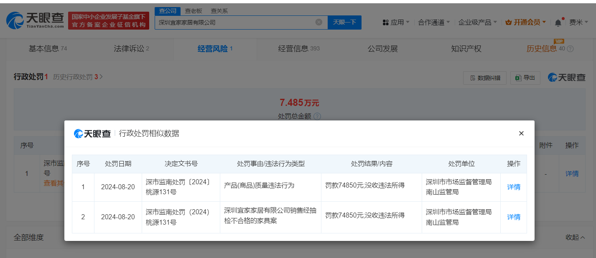Switch to 法律诉讼 tab
Viewport: 596px width, 258px height.
click(x=131, y=49)
